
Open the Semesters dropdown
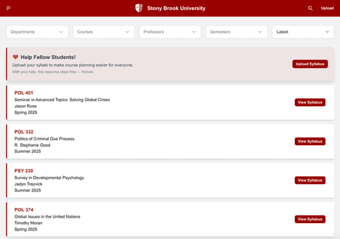coord(236,32)
